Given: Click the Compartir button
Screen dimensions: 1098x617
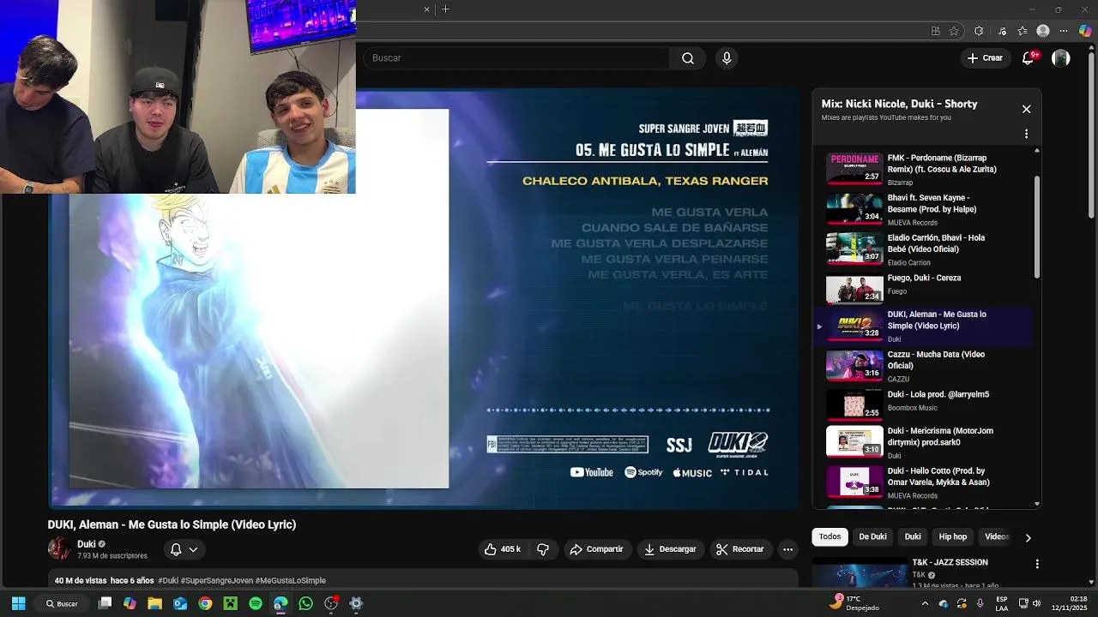Looking at the screenshot, I should coord(597,549).
